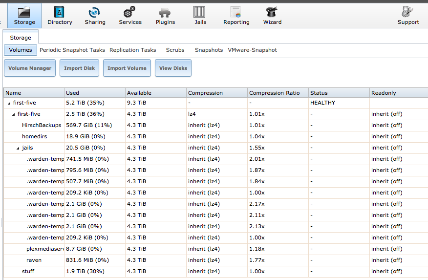Sort by the Compression column header
428x280 pixels.
[217, 93]
